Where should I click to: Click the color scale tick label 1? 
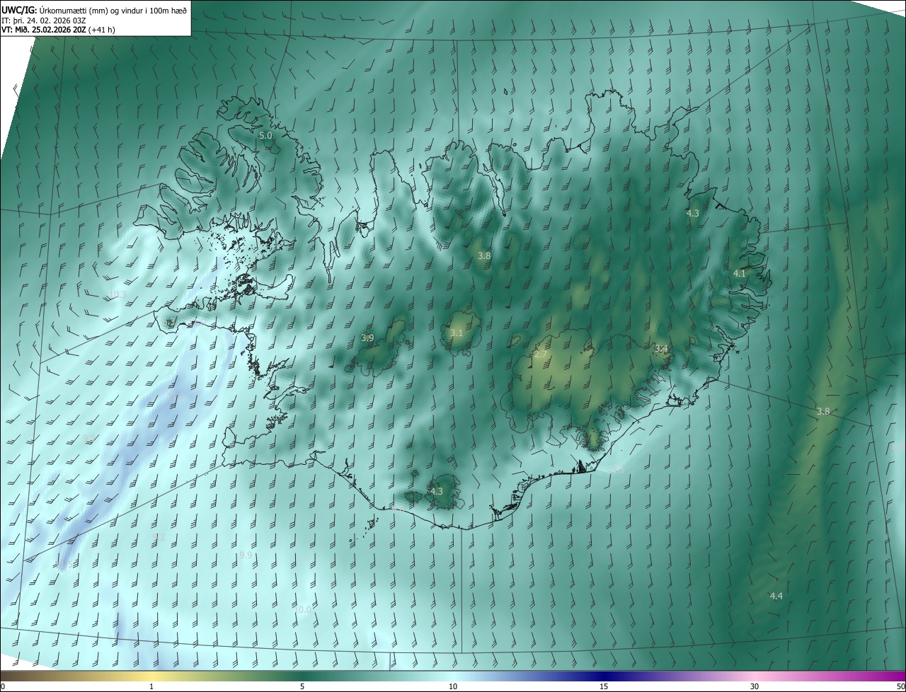click(x=152, y=686)
